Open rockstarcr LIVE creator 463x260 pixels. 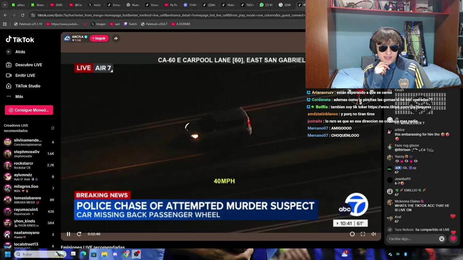(x=29, y=165)
